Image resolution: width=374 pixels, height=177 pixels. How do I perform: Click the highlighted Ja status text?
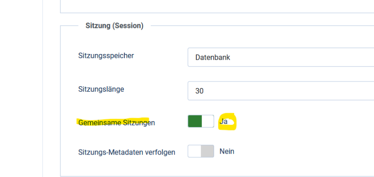tap(223, 122)
